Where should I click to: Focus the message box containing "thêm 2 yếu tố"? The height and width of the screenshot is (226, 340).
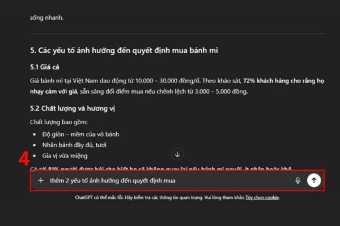pyautogui.click(x=177, y=181)
